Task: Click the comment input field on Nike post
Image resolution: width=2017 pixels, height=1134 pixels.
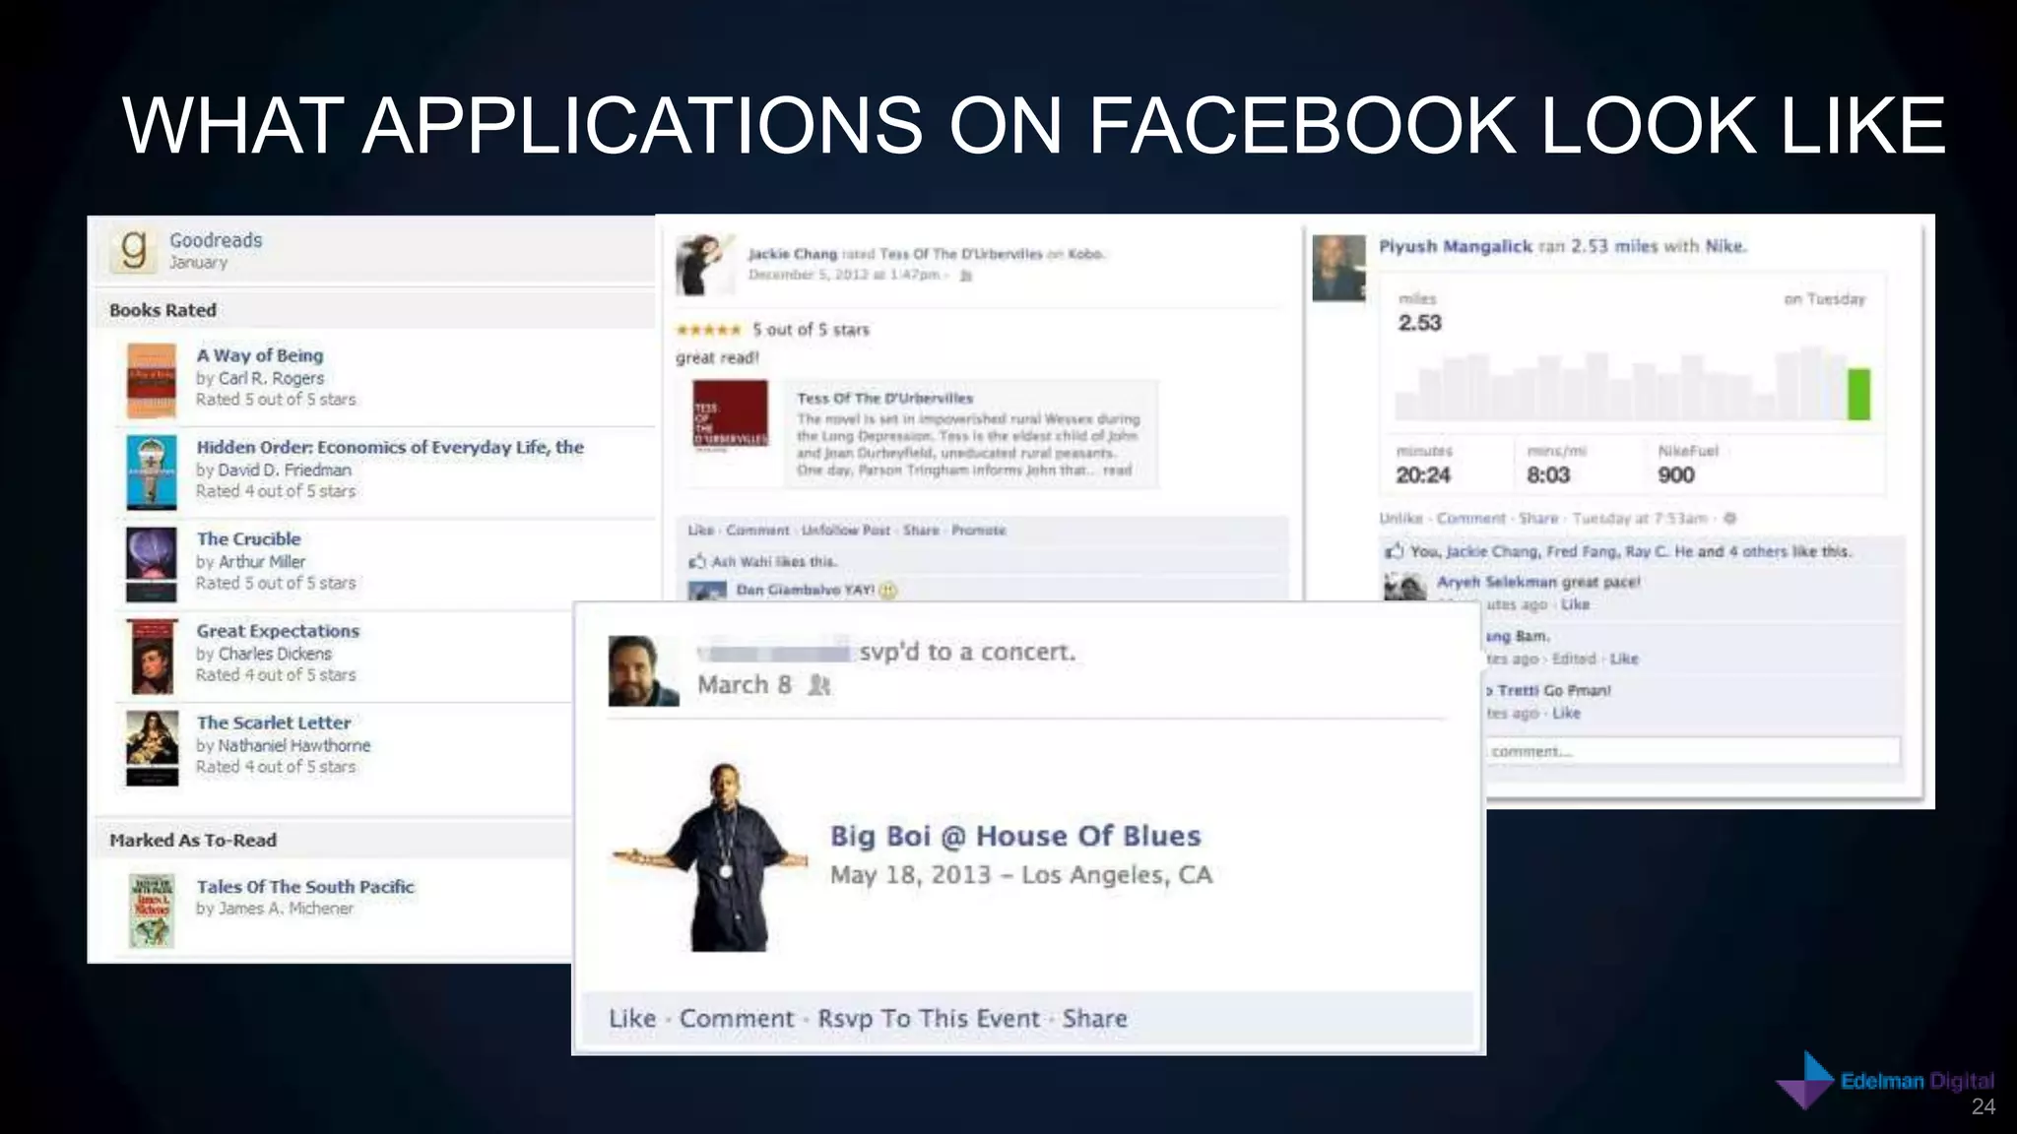Action: [x=1692, y=751]
